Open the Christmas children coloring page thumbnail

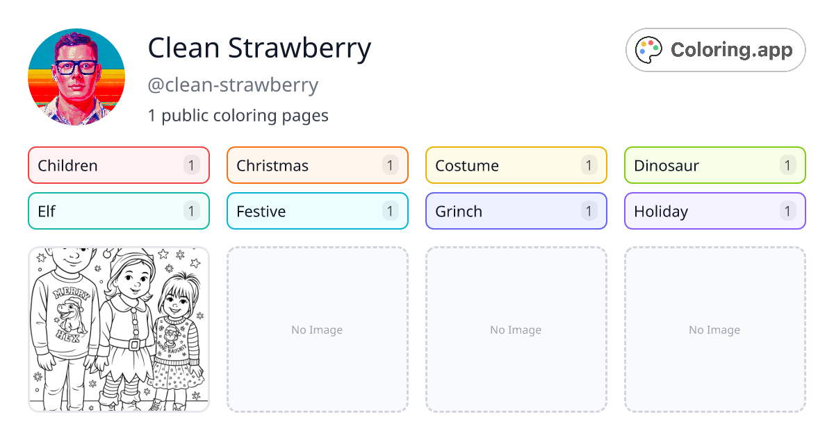118,329
